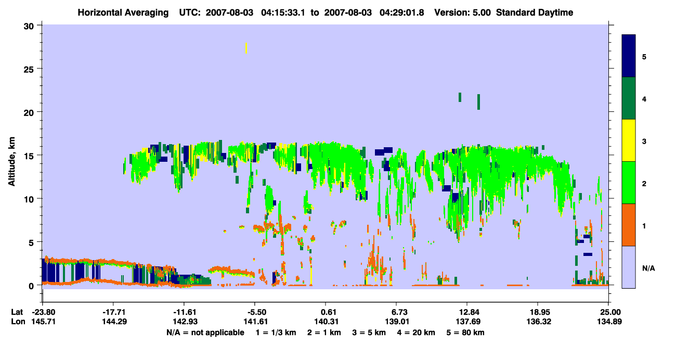Click the orange color bar segment labeled 1
This screenshot has height=347, width=676.
629,225
